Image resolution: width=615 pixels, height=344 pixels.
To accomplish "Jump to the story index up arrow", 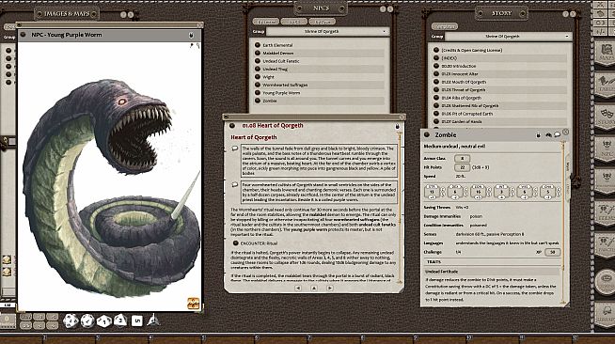I will (x=314, y=288).
